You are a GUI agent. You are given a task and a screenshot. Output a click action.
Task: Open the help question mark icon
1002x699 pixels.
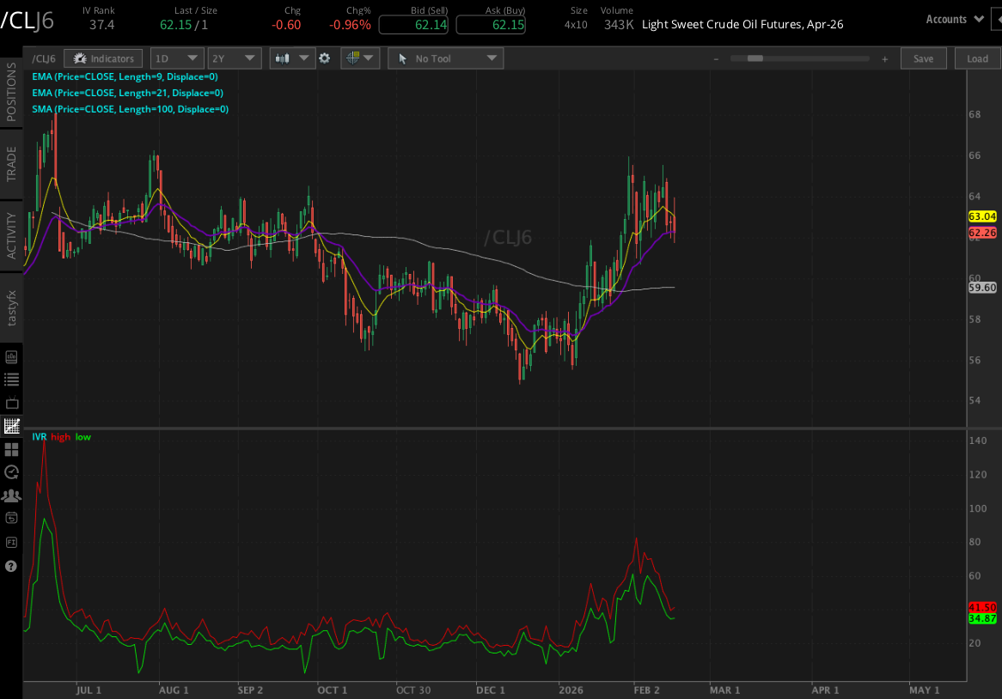pos(11,565)
